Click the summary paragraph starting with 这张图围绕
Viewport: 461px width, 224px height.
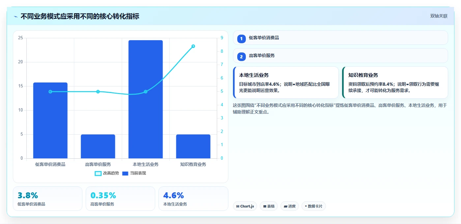pos(340,109)
